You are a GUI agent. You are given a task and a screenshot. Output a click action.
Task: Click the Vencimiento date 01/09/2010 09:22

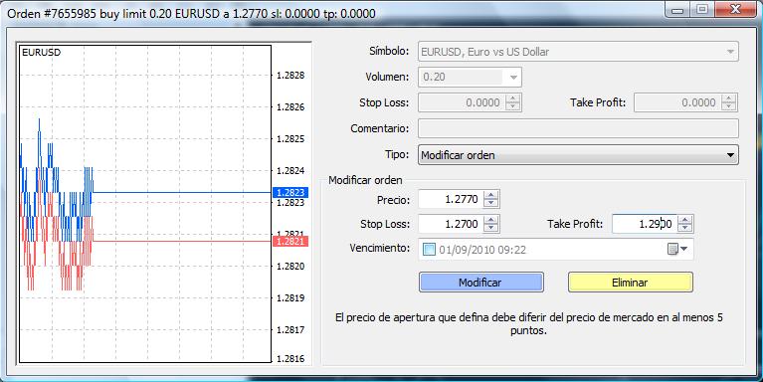(482, 250)
